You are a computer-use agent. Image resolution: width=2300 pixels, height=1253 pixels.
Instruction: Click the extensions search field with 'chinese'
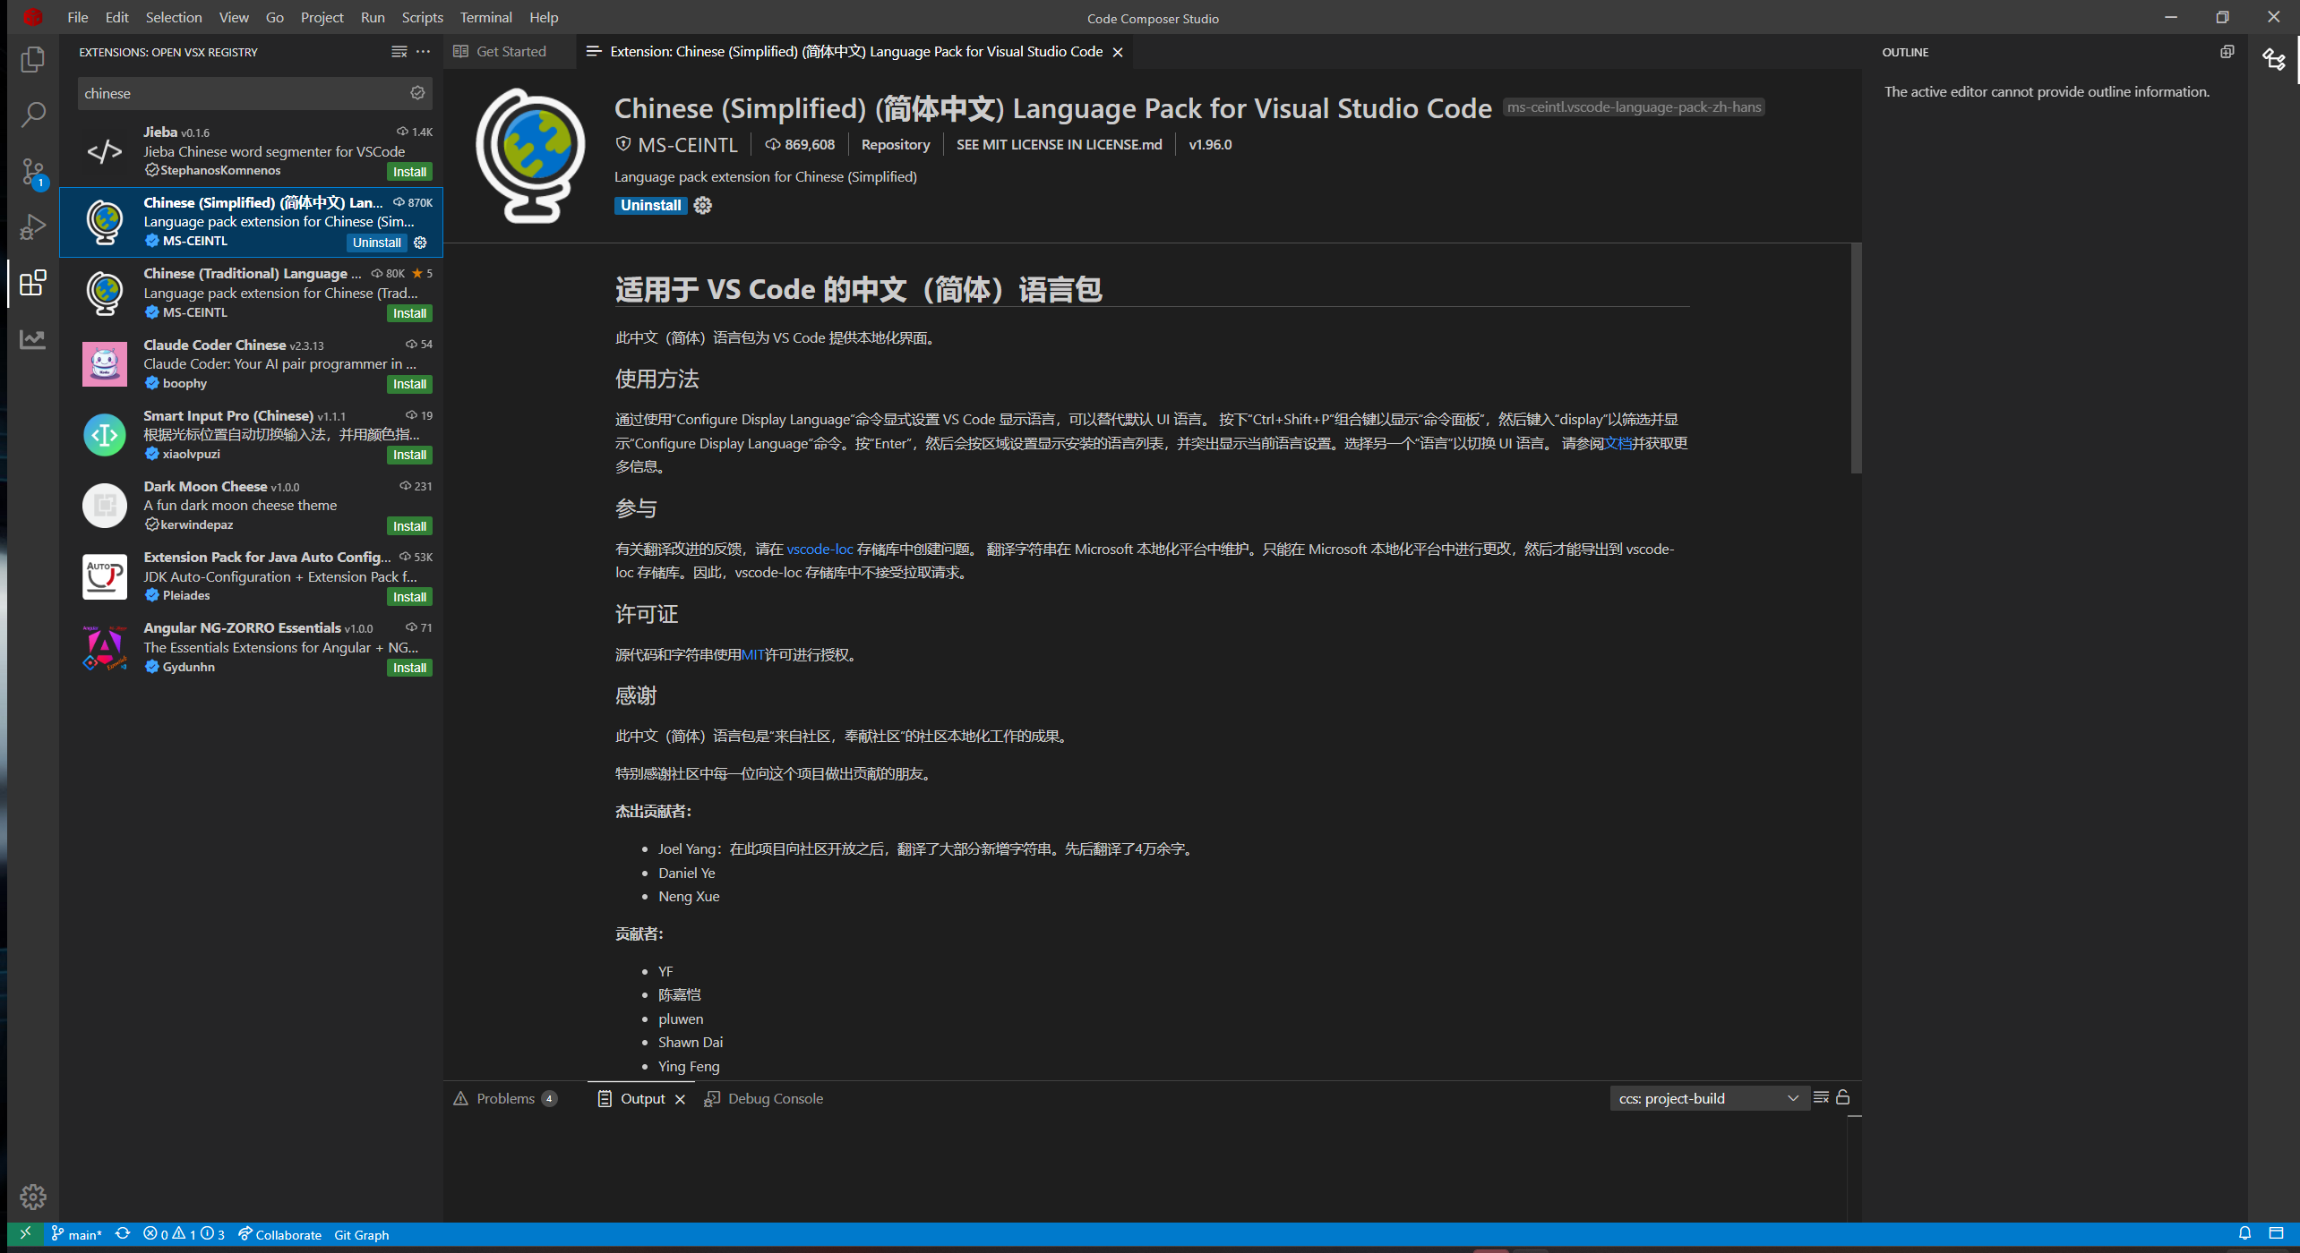tap(242, 93)
